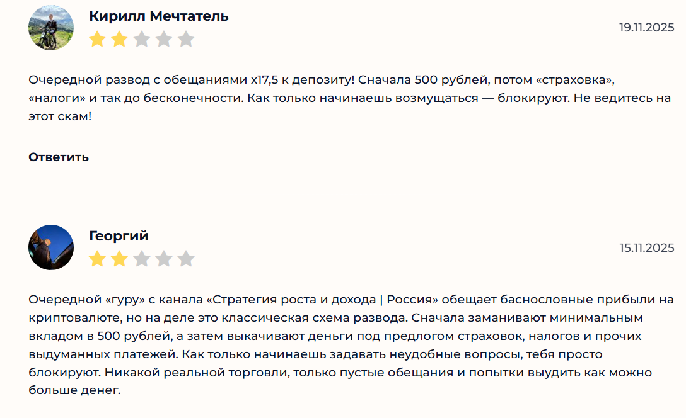Click the review date 19.11.2025
686x418 pixels.
(x=646, y=28)
